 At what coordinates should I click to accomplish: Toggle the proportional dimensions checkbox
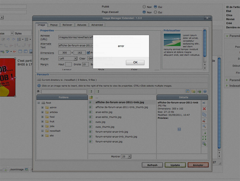pyautogui.click(x=88, y=52)
